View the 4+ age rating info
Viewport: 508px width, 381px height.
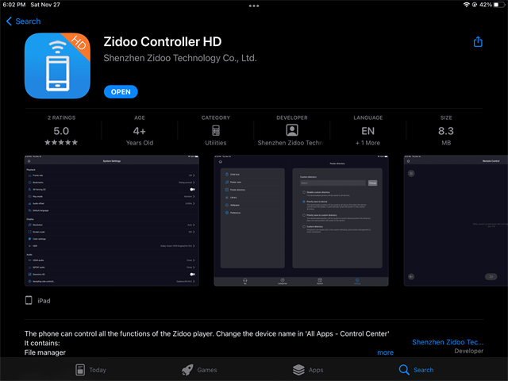click(x=140, y=130)
